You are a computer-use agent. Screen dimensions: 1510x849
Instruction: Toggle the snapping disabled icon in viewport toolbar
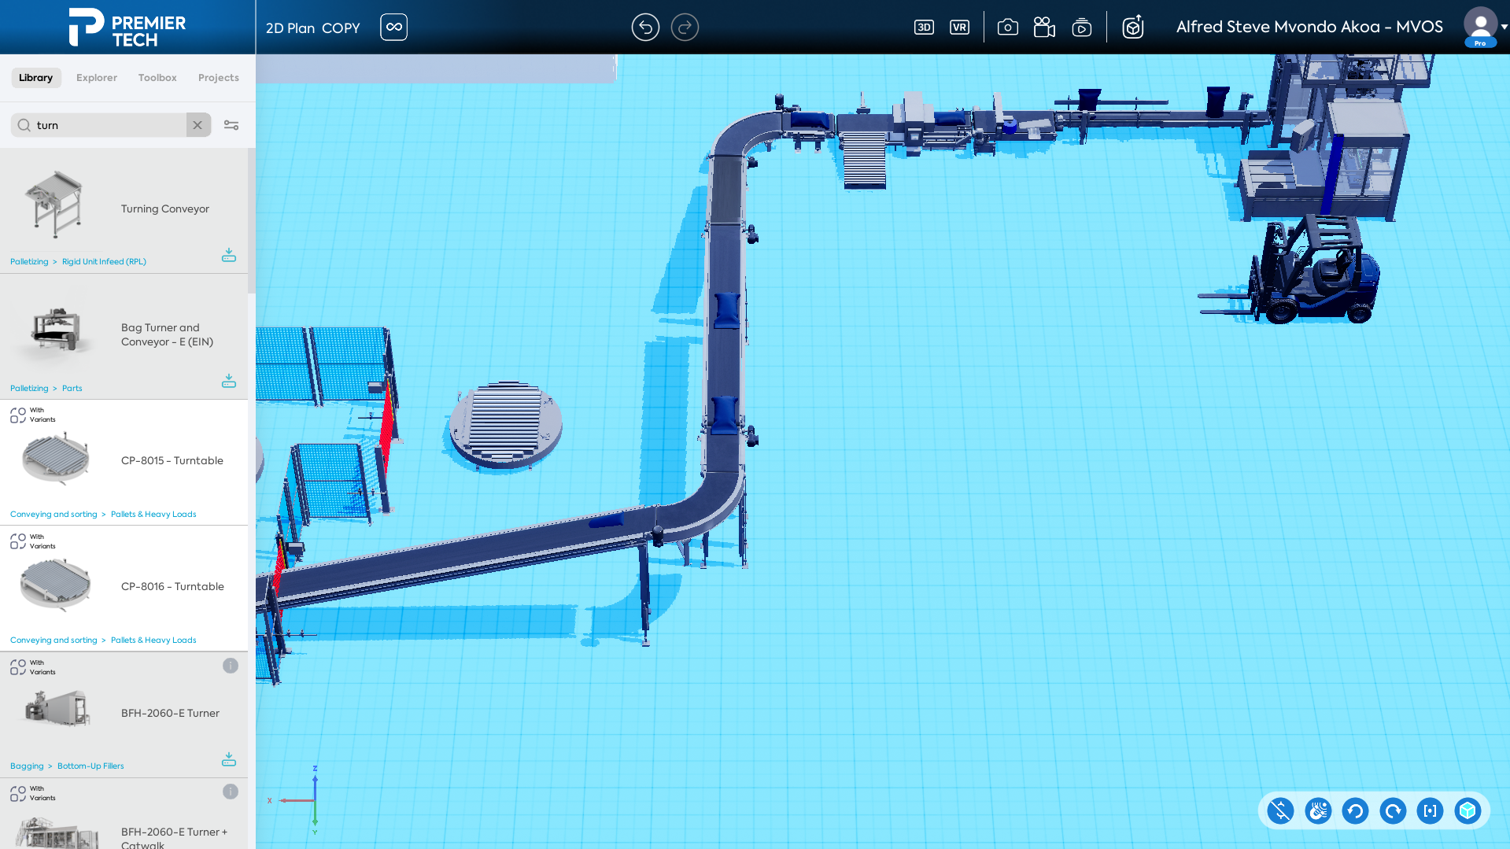[1280, 810]
